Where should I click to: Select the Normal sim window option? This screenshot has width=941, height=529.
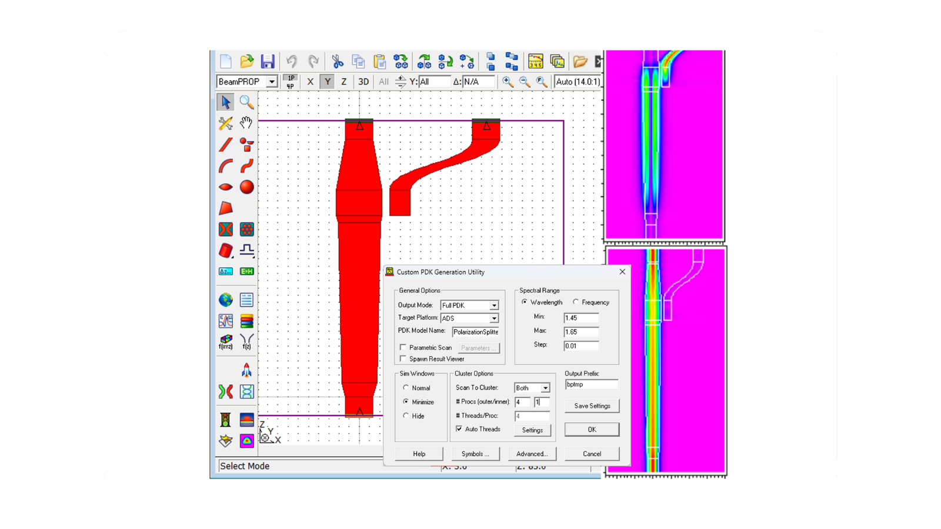(x=406, y=388)
